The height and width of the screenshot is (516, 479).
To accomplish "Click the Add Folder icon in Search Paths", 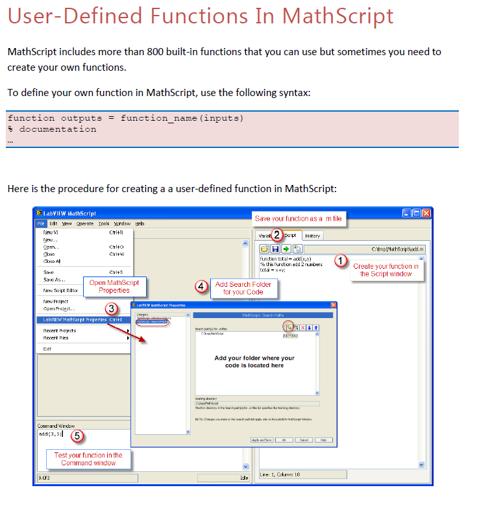I will click(289, 327).
